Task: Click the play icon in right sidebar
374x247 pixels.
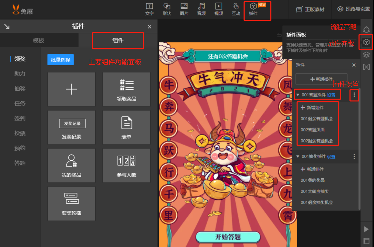Action: pyautogui.click(x=366, y=229)
